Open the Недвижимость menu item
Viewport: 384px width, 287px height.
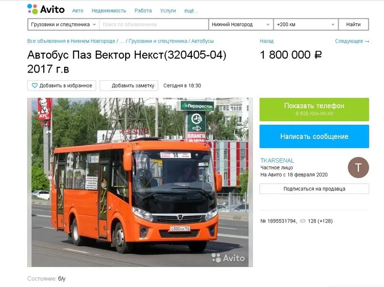(109, 11)
